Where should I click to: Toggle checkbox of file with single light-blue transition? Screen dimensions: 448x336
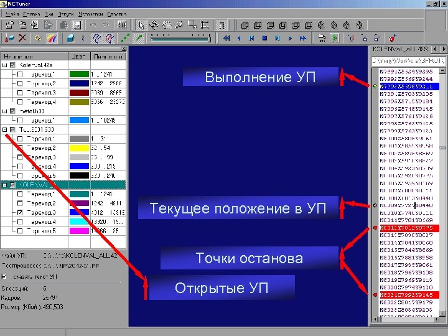coord(12,111)
